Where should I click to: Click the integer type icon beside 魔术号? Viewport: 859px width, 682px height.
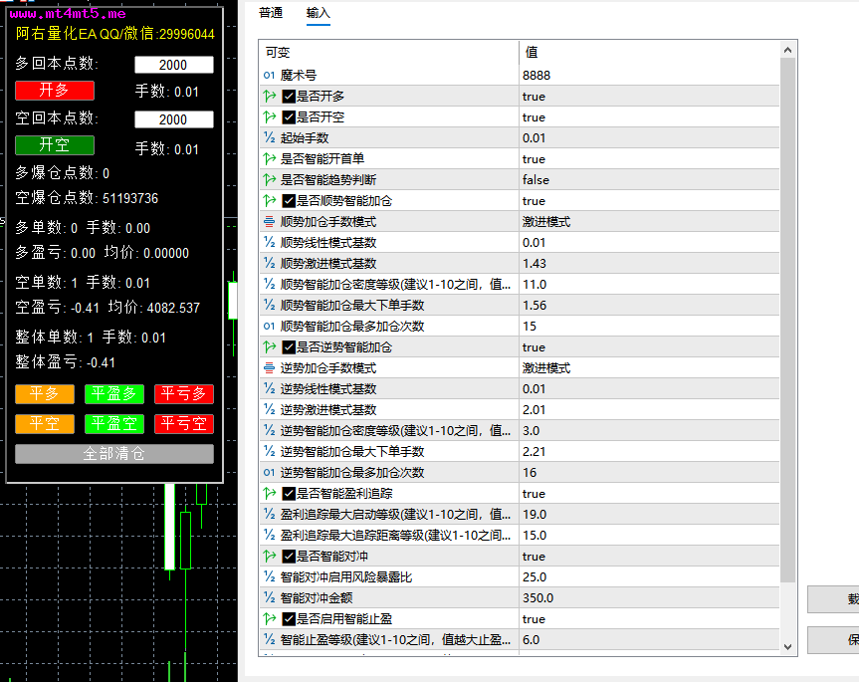pos(269,75)
